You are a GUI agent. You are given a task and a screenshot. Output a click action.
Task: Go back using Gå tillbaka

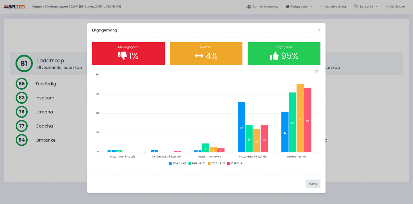coord(395,6)
